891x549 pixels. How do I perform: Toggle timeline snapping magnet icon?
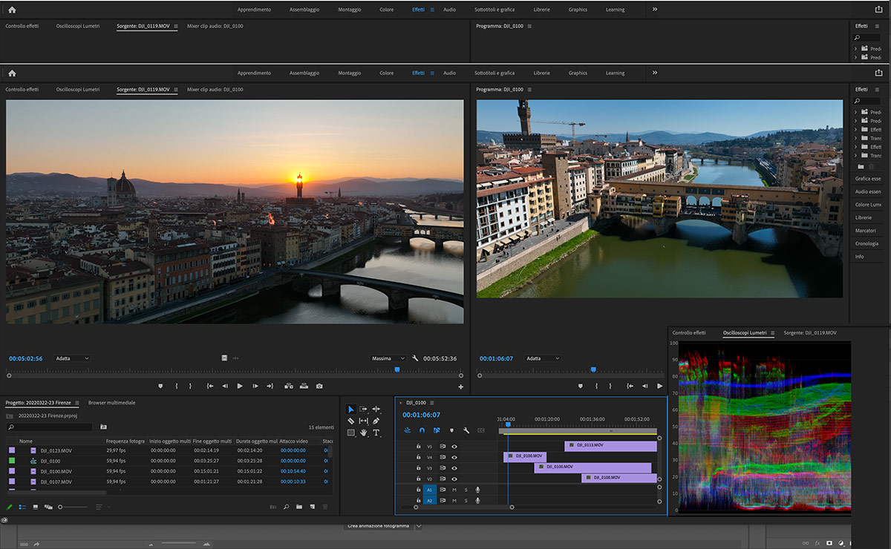(x=422, y=430)
